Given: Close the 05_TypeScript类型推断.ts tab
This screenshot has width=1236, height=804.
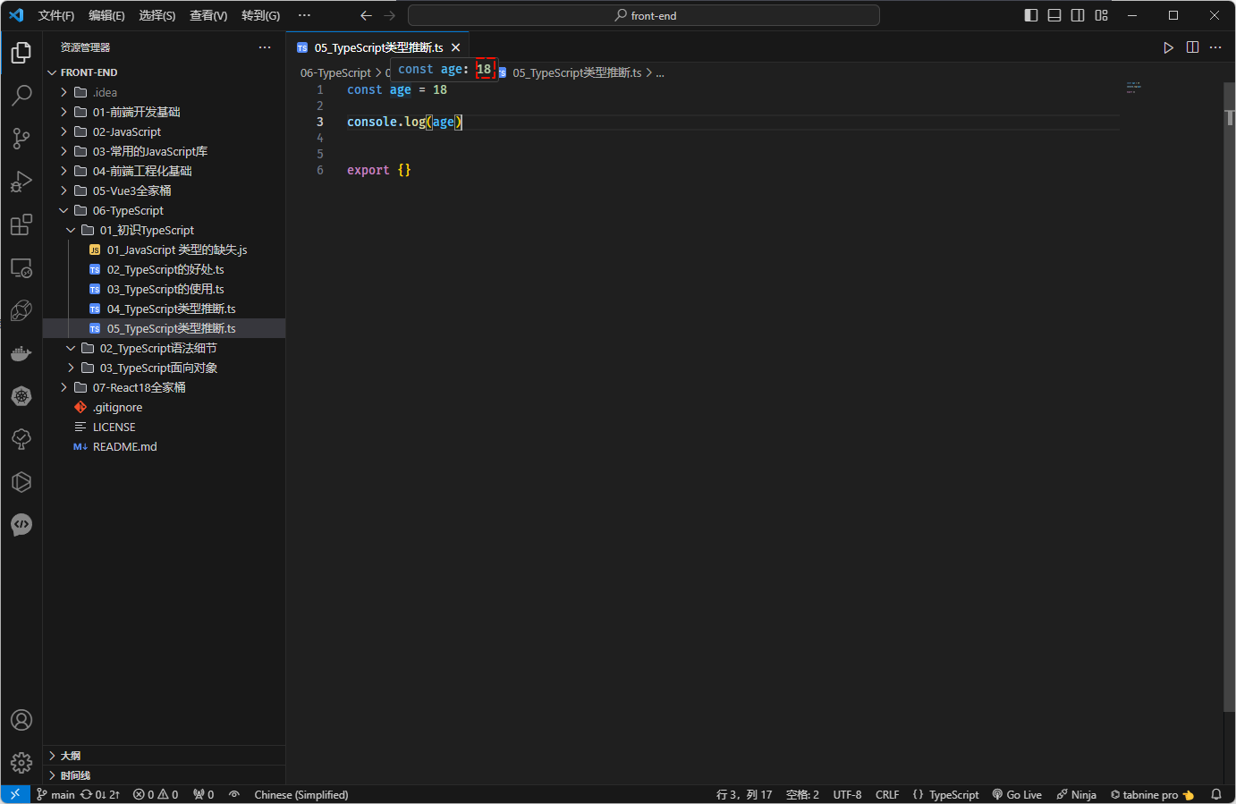Looking at the screenshot, I should point(456,47).
